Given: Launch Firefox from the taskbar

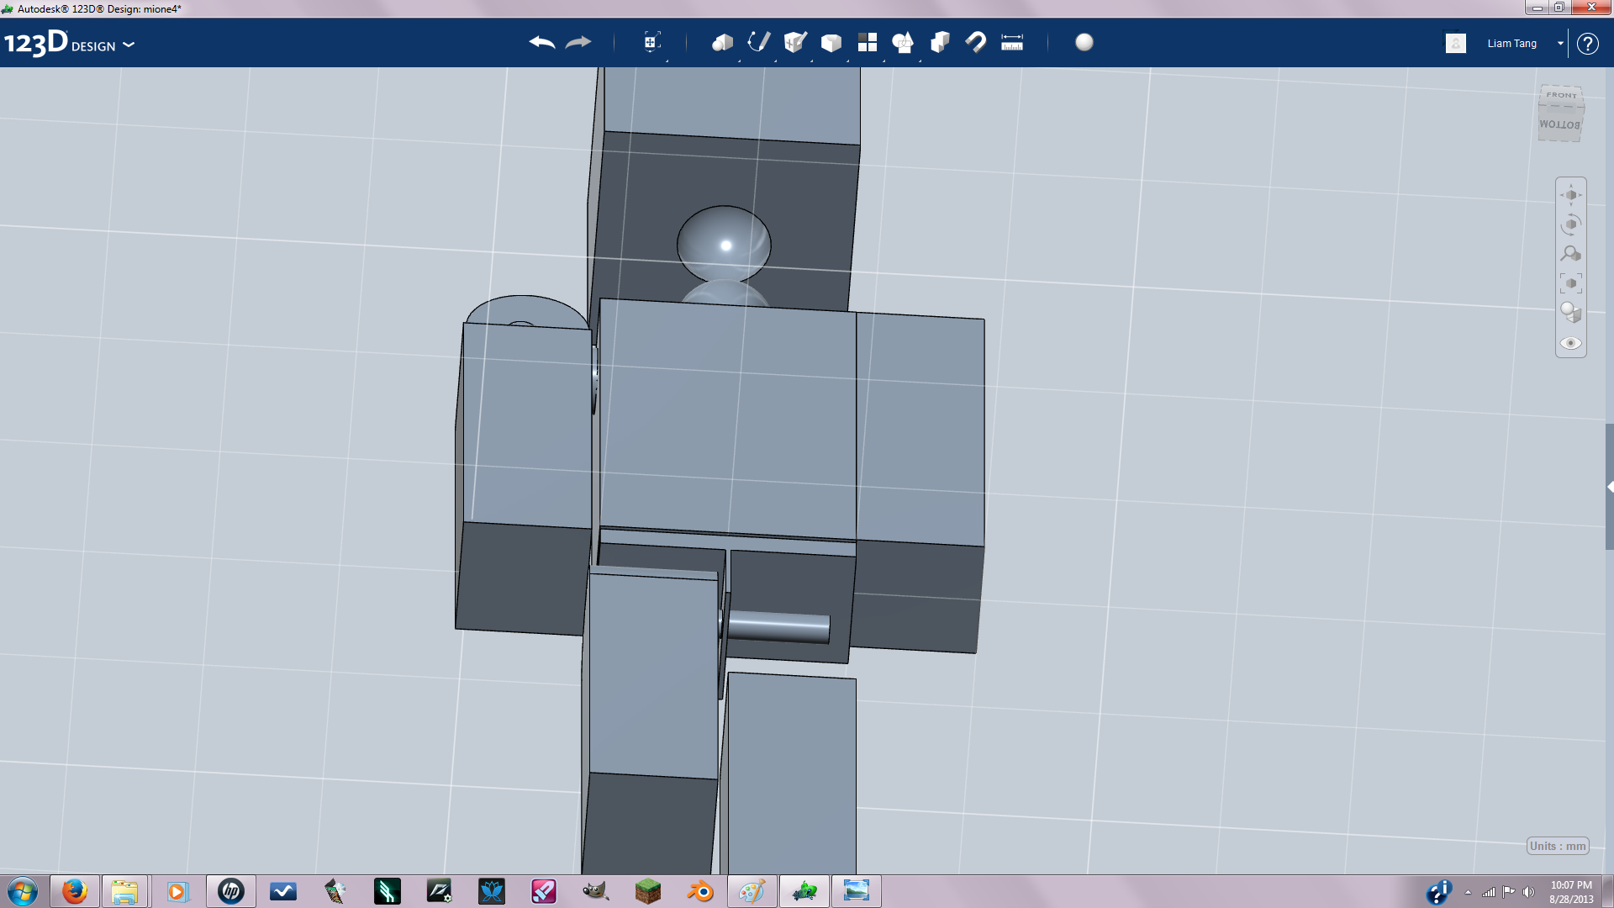Looking at the screenshot, I should pos(74,891).
